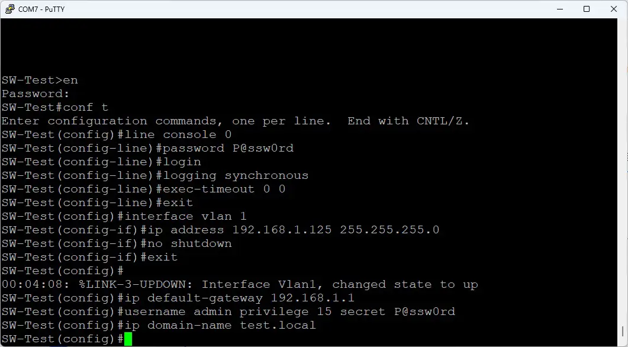Maximize the PuTTY window
The height and width of the screenshot is (347, 628).
tap(587, 9)
